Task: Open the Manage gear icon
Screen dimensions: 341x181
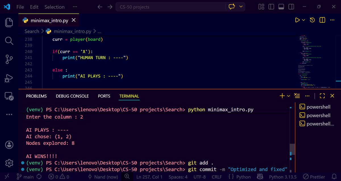Action: point(9,163)
